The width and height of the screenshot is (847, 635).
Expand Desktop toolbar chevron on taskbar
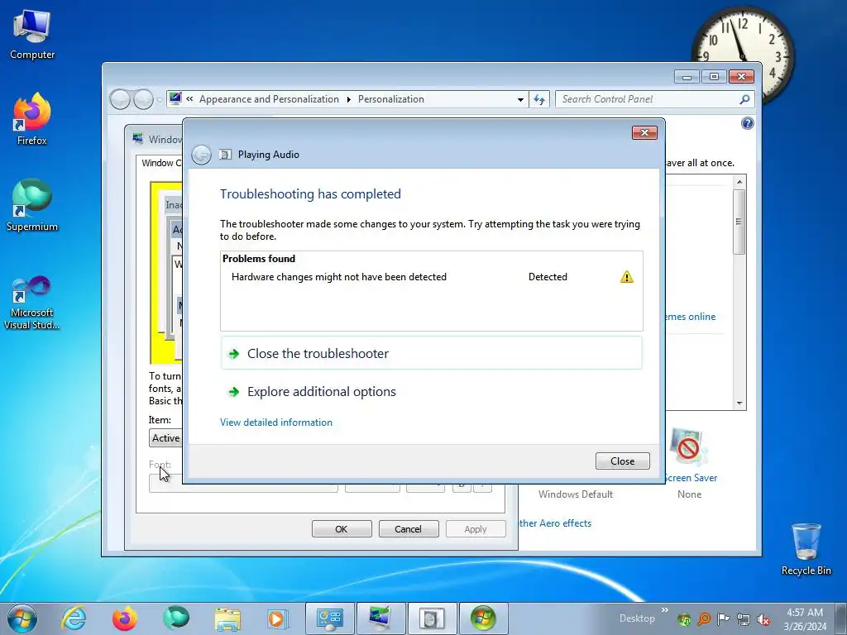point(664,610)
